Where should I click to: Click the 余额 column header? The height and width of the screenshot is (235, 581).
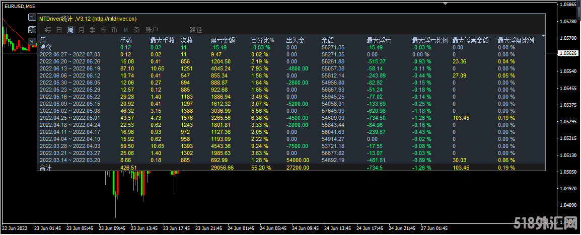328,41
